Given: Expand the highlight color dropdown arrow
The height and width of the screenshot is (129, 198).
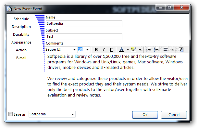Looking at the screenshot, I should (x=140, y=50).
